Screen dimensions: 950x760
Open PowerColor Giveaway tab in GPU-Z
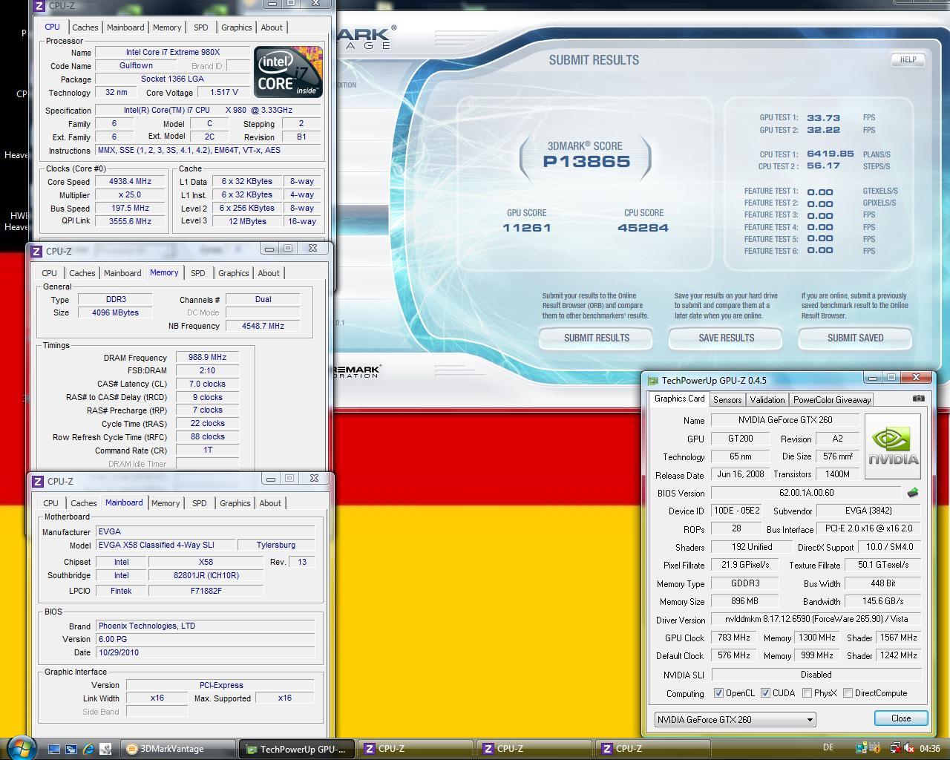(832, 400)
